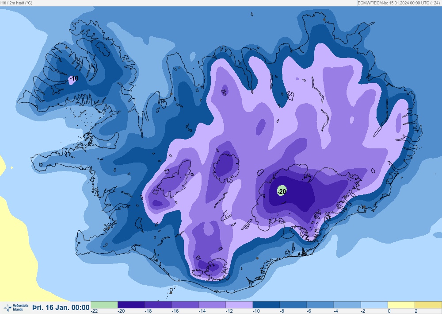This screenshot has width=442, height=314.
Task: Select the legend swatch between -16 and -14
Action: [185, 305]
